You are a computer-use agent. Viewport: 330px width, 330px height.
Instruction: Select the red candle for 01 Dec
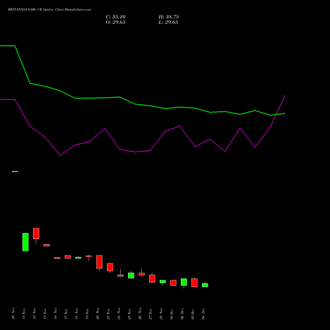tap(174, 283)
